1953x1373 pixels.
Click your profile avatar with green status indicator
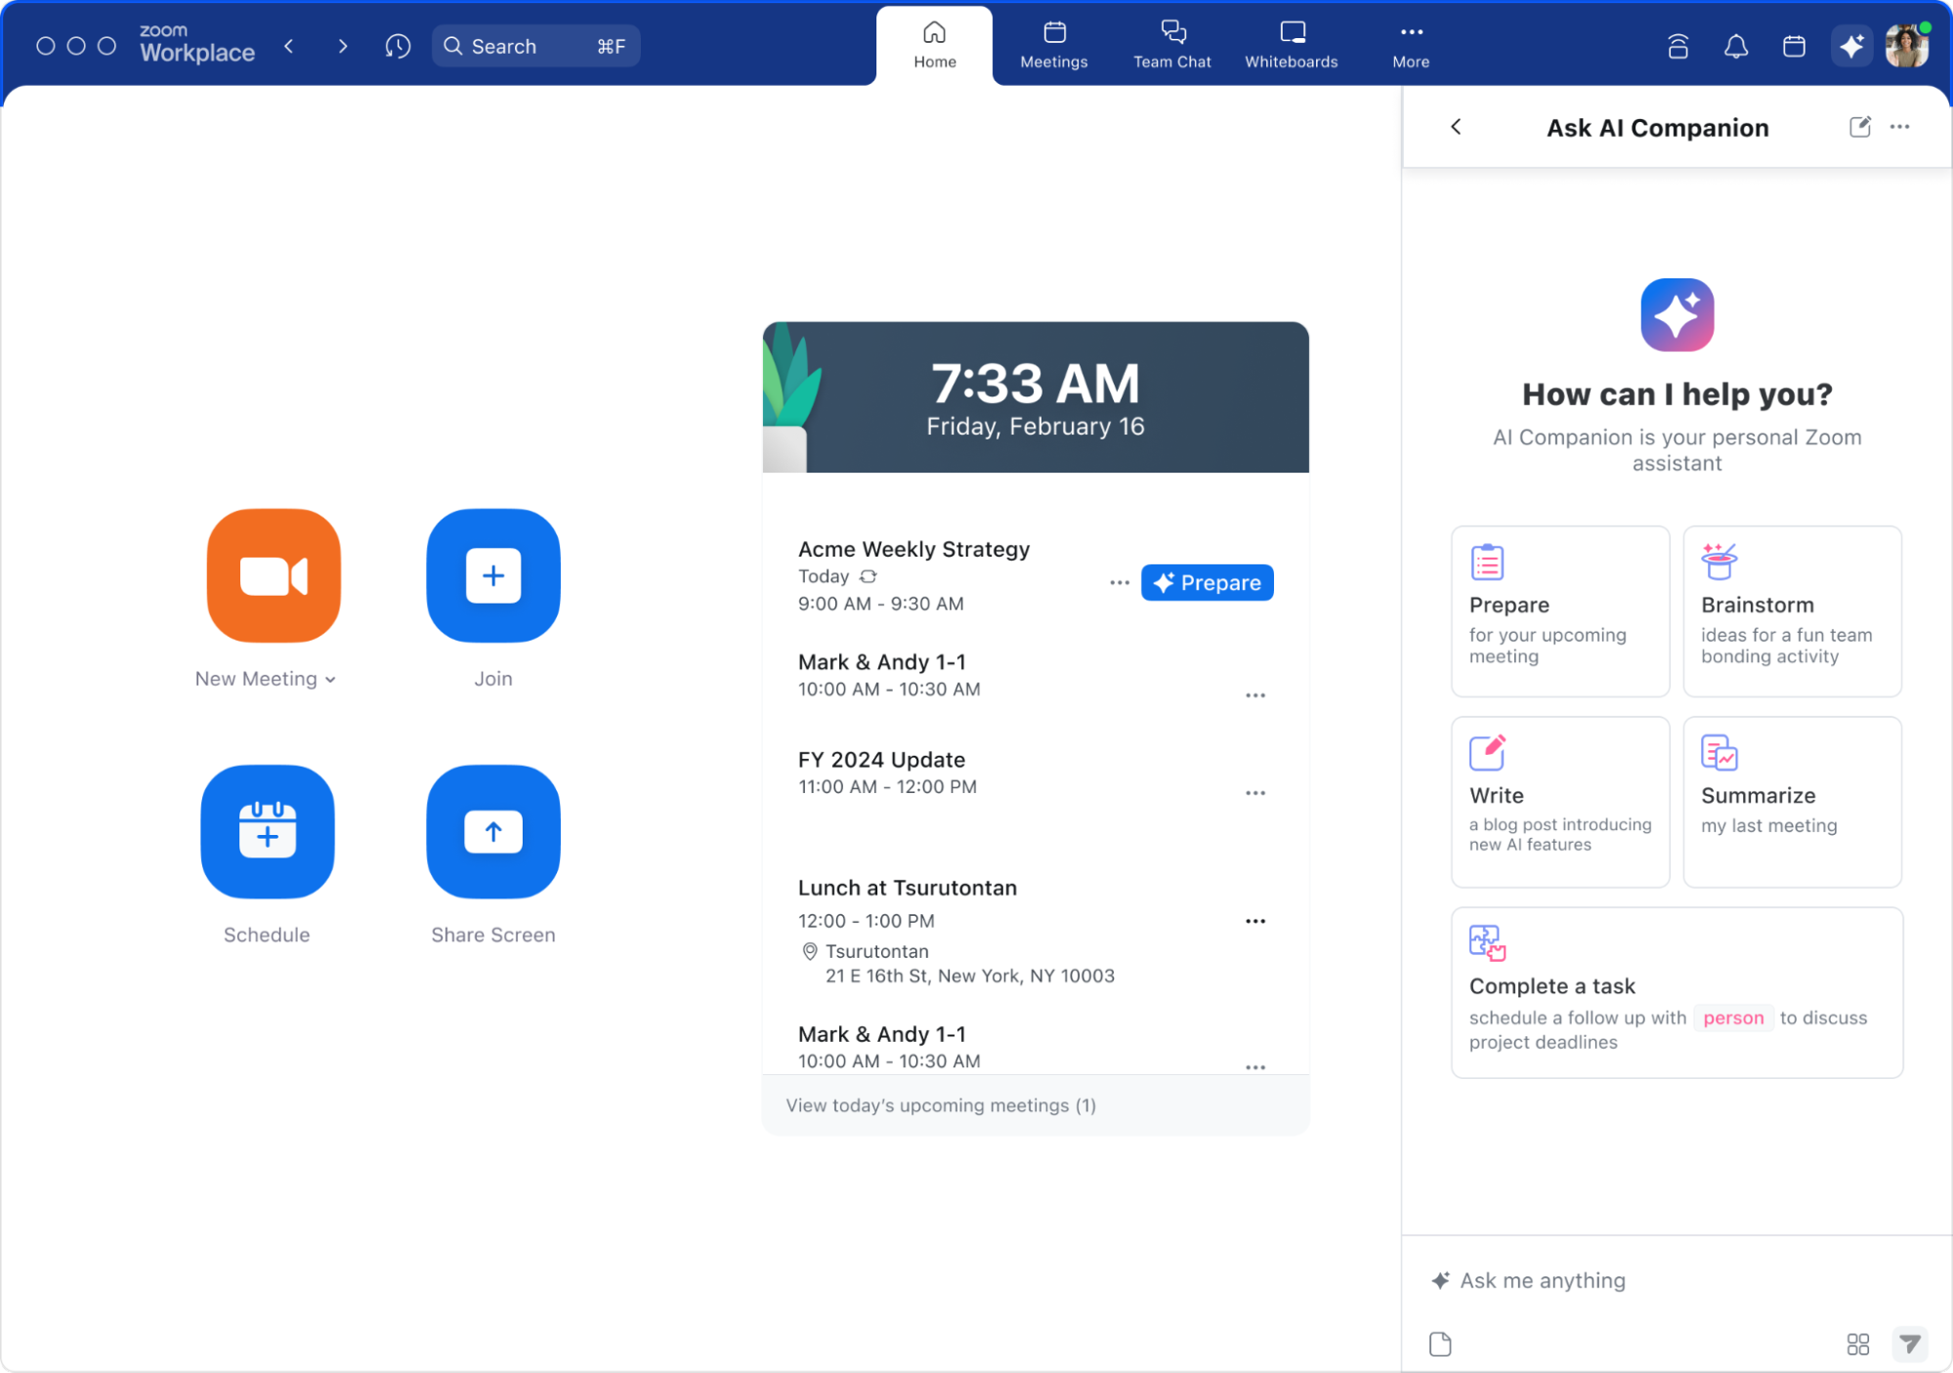pyautogui.click(x=1906, y=45)
